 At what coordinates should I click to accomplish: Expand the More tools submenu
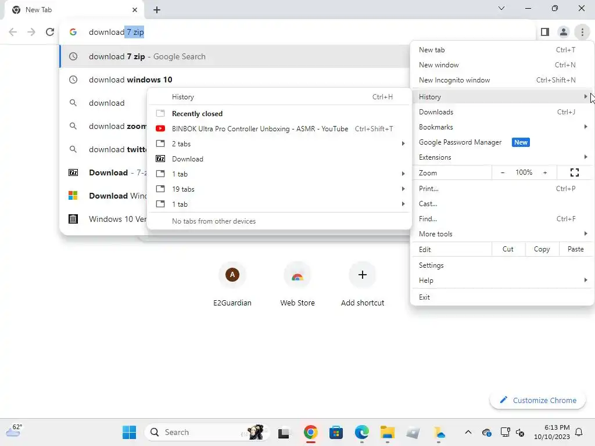coord(502,233)
